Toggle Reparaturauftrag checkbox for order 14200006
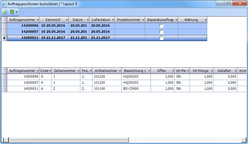Screen dimensions: 248x144 click(x=162, y=26)
